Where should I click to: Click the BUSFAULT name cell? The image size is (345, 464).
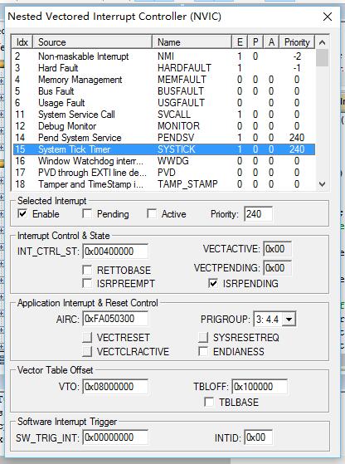[181, 91]
